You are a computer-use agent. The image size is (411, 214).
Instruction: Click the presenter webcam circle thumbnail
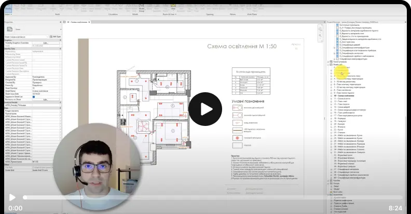(97, 166)
